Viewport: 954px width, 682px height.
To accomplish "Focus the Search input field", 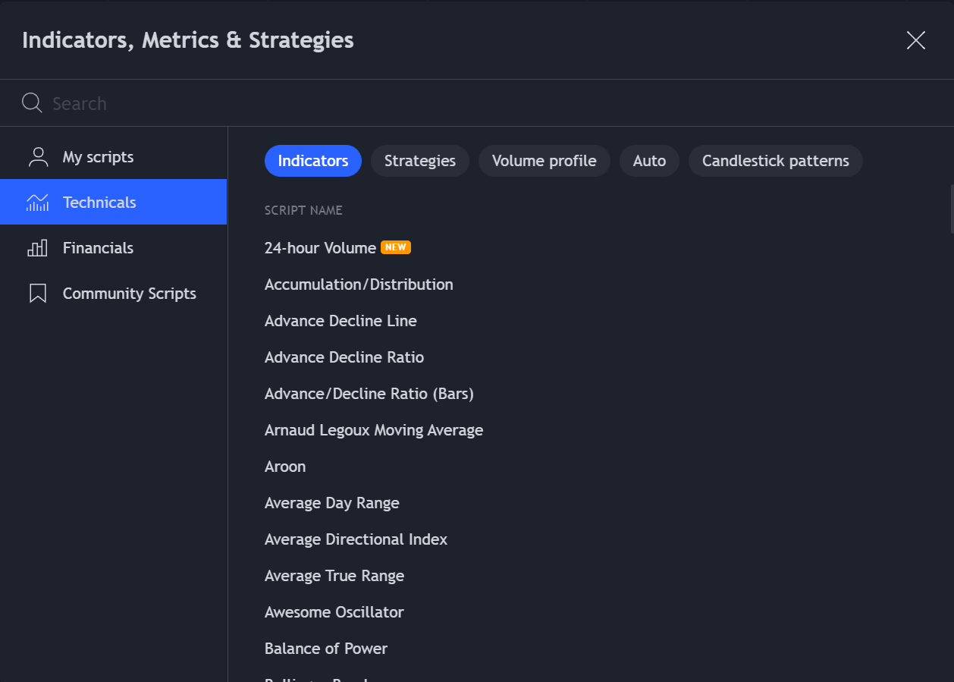I will click(455, 103).
